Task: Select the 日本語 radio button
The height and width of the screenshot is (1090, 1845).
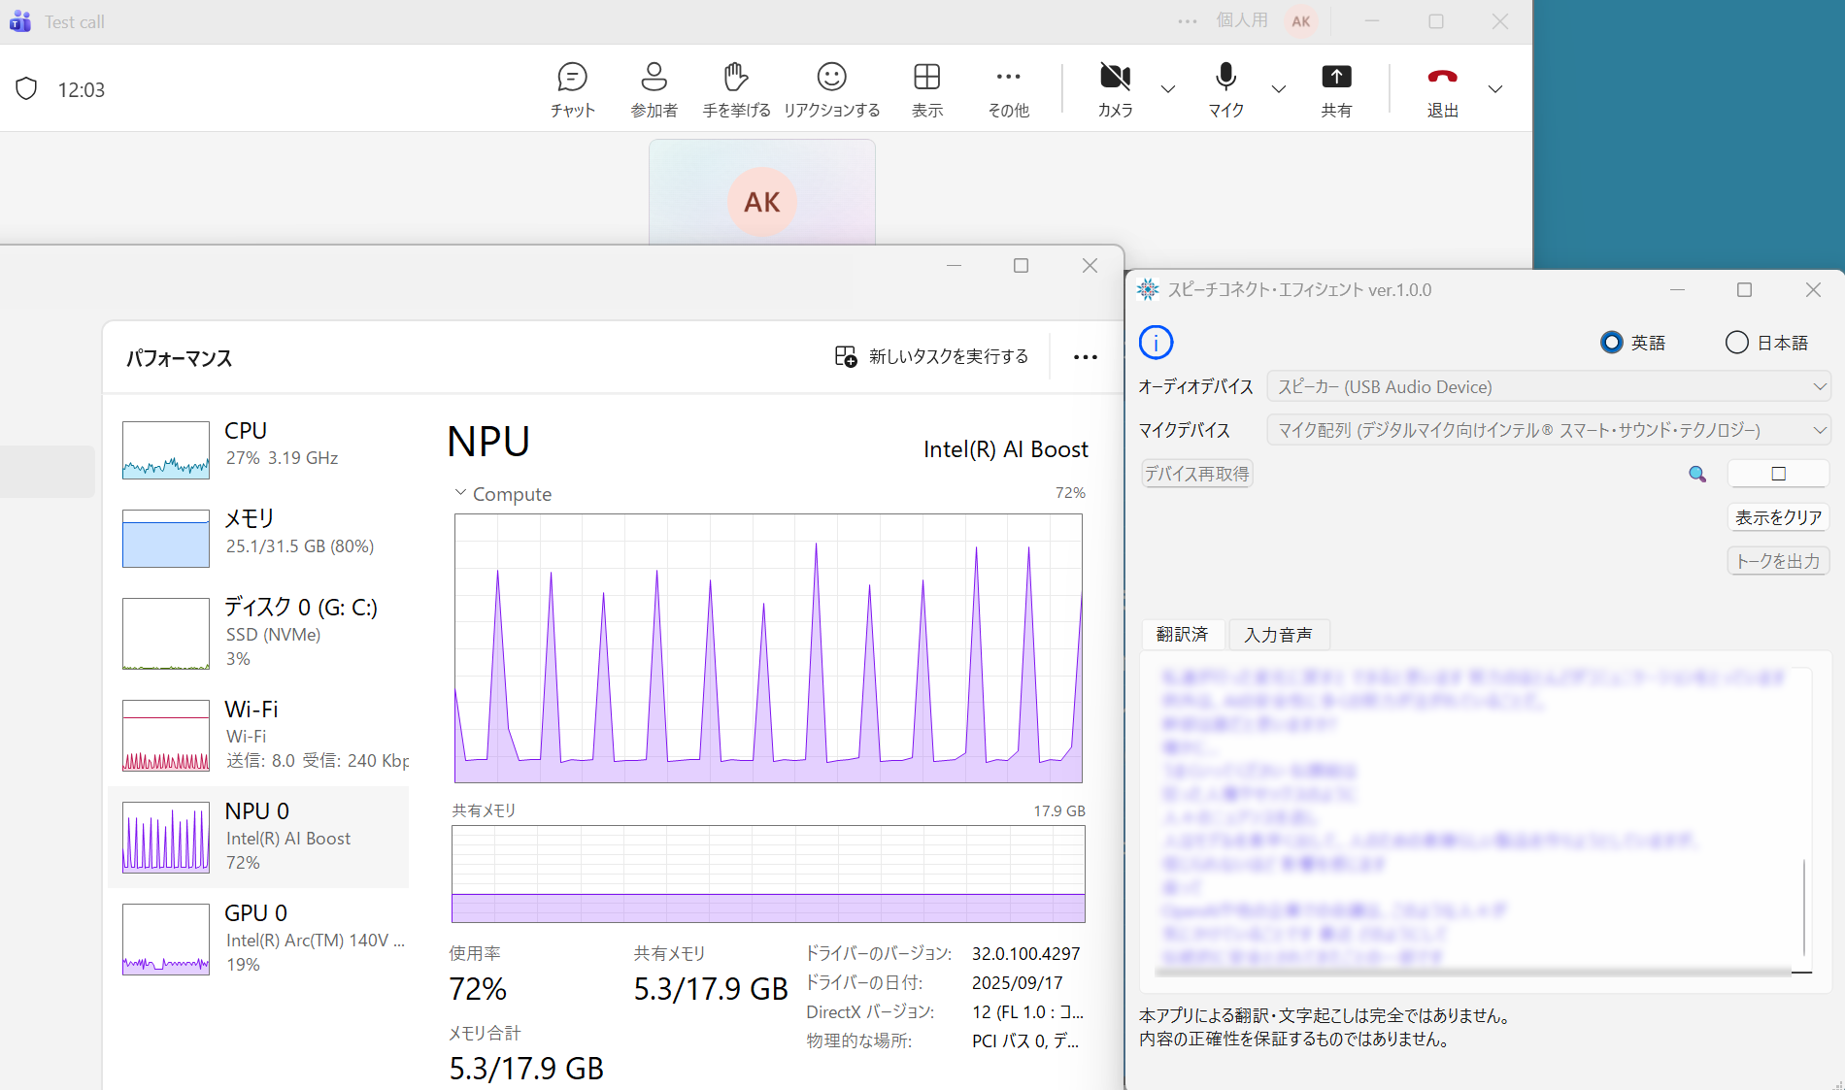Action: click(x=1737, y=343)
